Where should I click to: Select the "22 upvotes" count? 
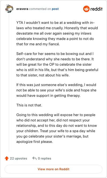tap(18, 158)
